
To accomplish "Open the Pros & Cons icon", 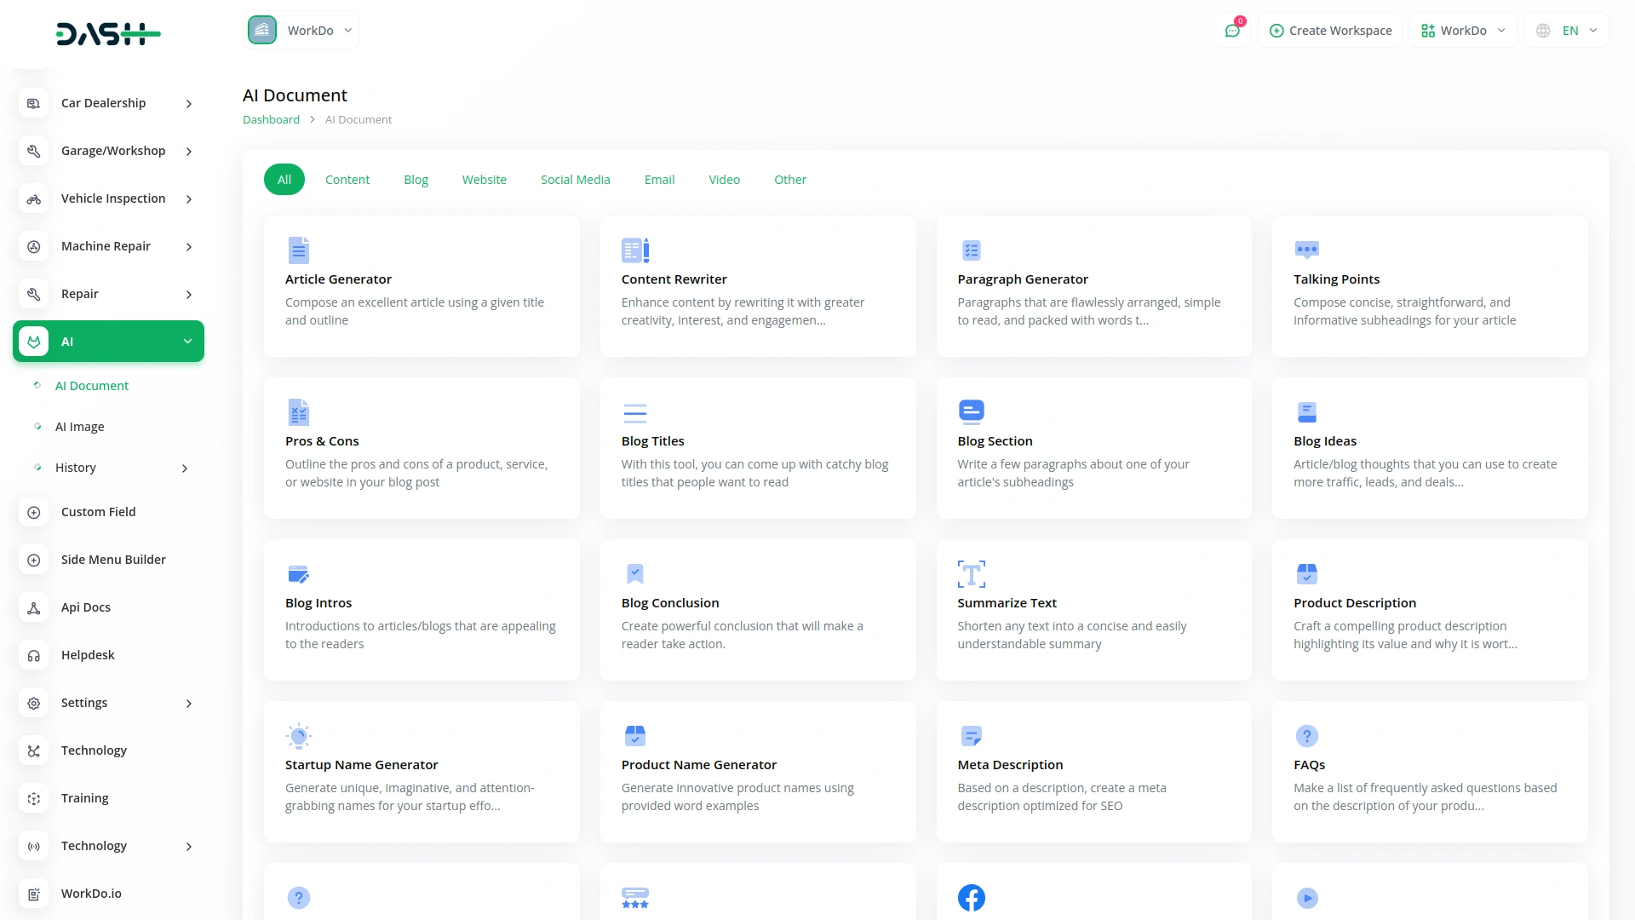I will [x=298, y=412].
